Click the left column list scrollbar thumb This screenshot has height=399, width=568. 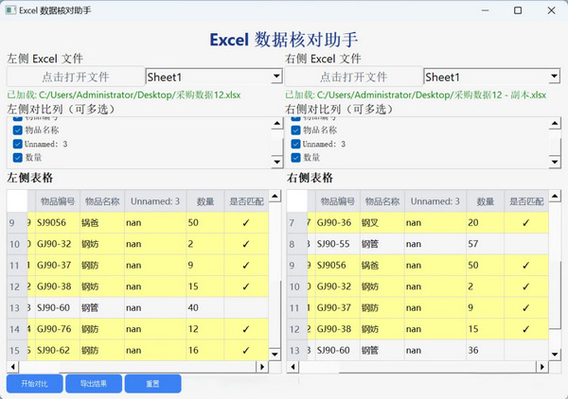point(277,147)
